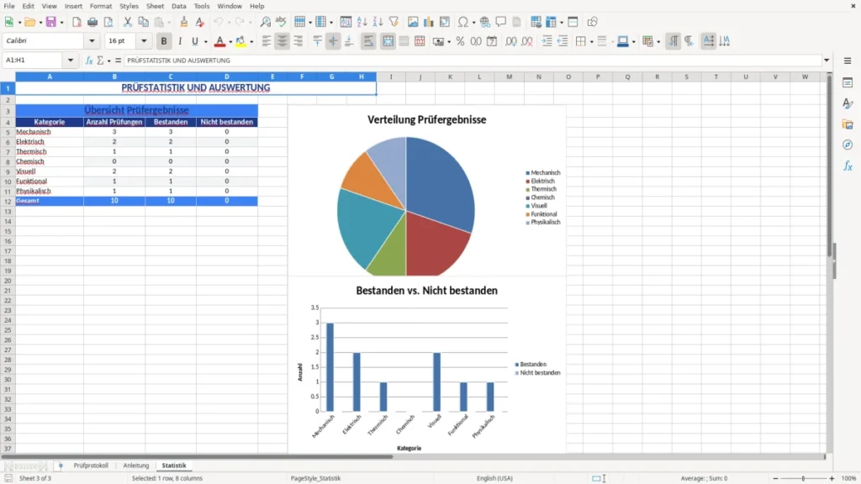Open the font color dropdown arrow
861x484 pixels.
tap(230, 41)
